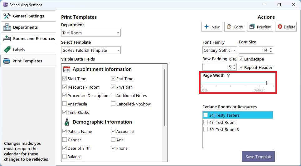
Task: Open General Settings tools icon
Action: (7, 16)
